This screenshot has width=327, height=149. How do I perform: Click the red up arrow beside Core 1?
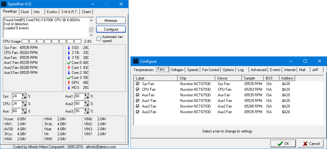69,68
